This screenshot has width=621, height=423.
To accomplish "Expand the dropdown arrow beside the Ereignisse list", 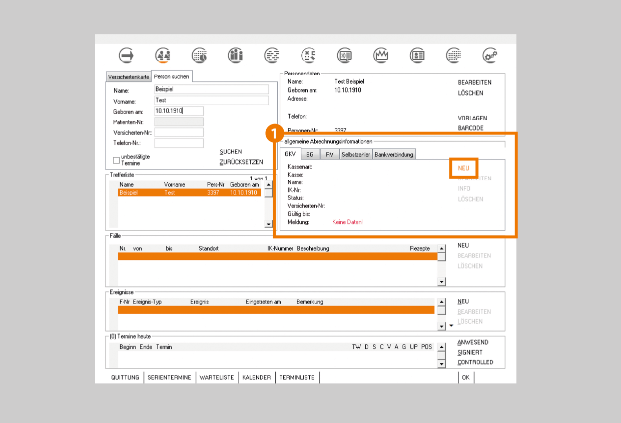I will coord(451,326).
